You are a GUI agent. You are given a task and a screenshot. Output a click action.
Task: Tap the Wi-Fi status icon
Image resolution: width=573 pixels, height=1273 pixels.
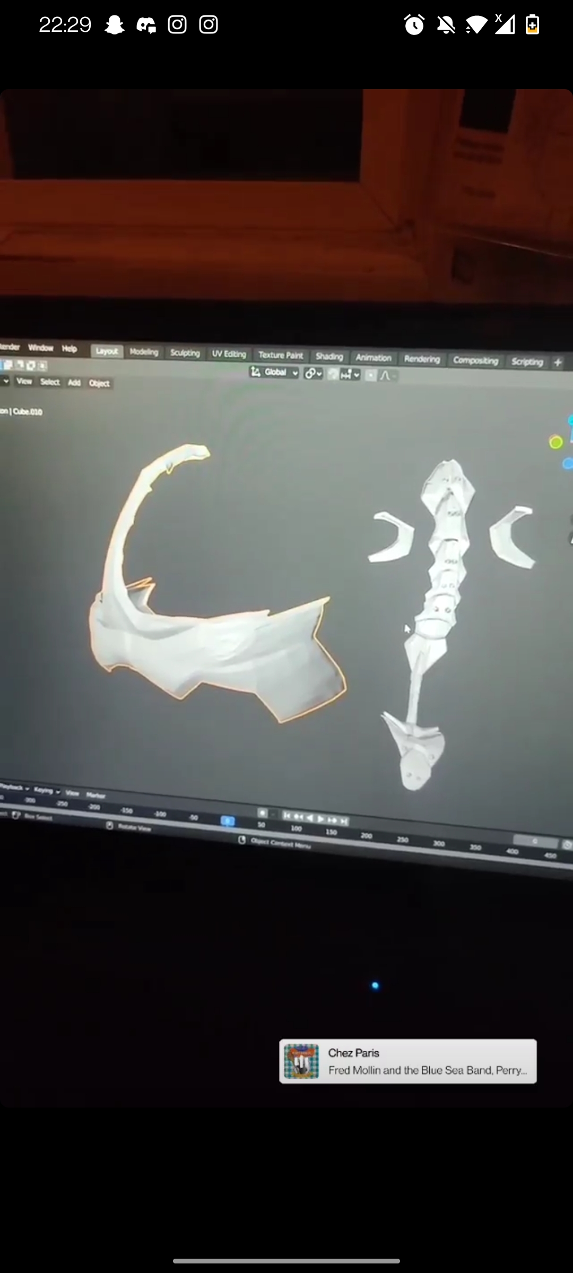476,24
